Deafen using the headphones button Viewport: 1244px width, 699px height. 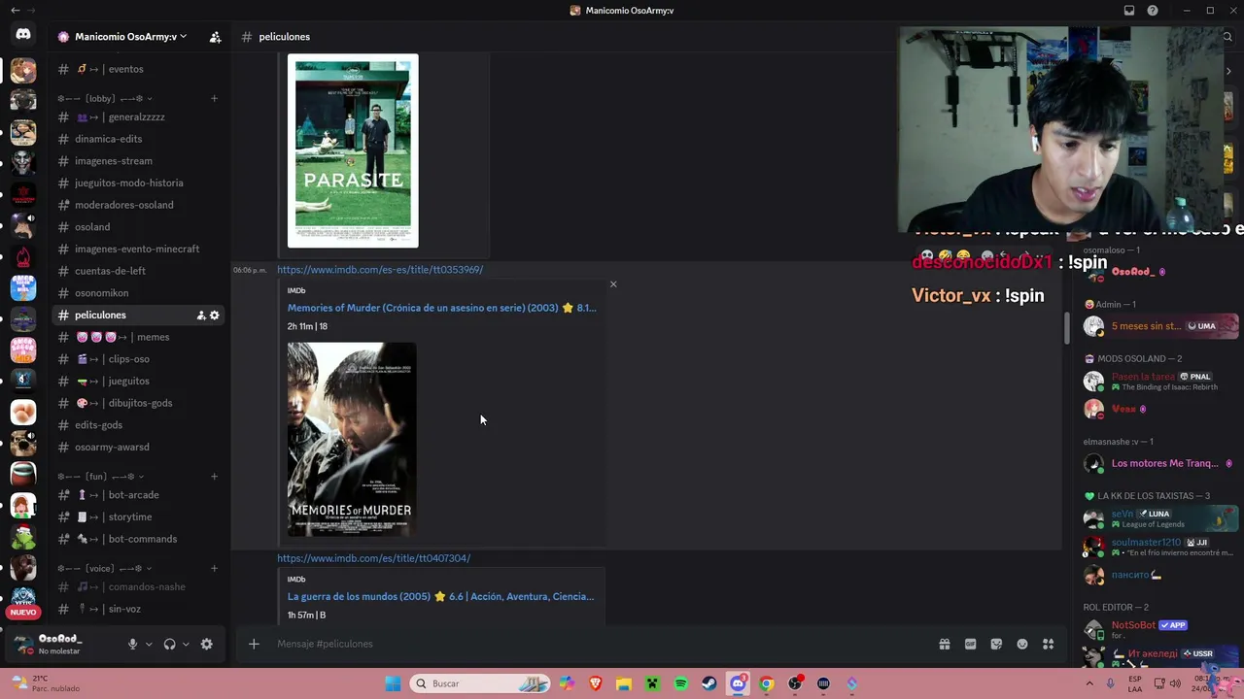[x=170, y=644]
